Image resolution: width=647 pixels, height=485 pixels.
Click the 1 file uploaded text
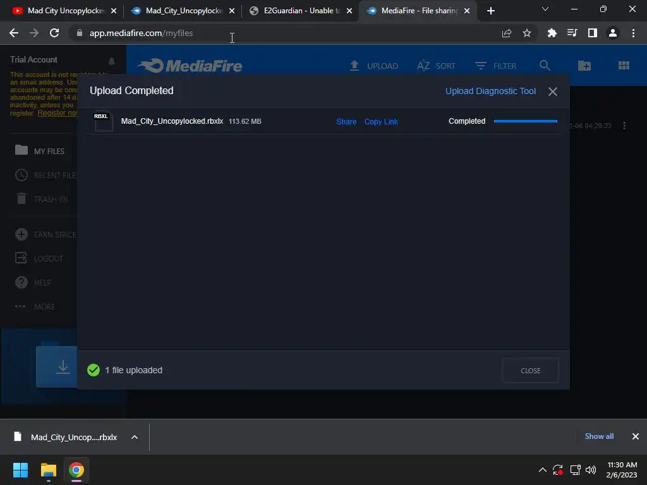click(133, 370)
